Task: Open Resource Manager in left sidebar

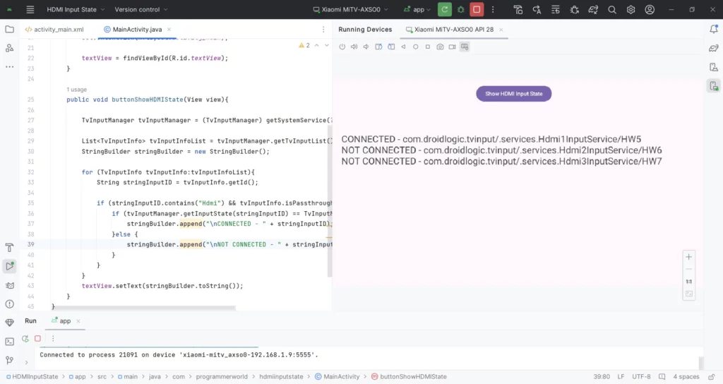Action: (x=9, y=48)
